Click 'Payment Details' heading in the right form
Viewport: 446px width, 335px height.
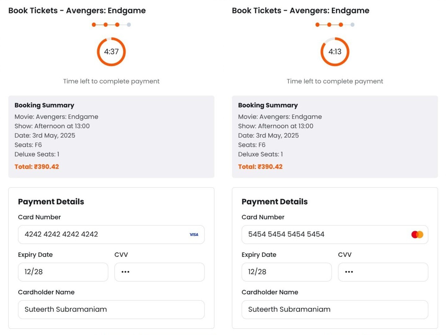pos(275,202)
